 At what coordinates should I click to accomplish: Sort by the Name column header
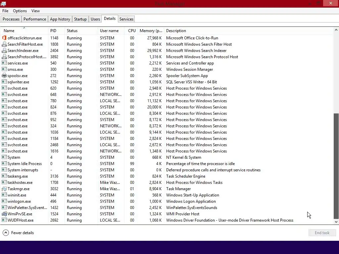tap(24, 31)
